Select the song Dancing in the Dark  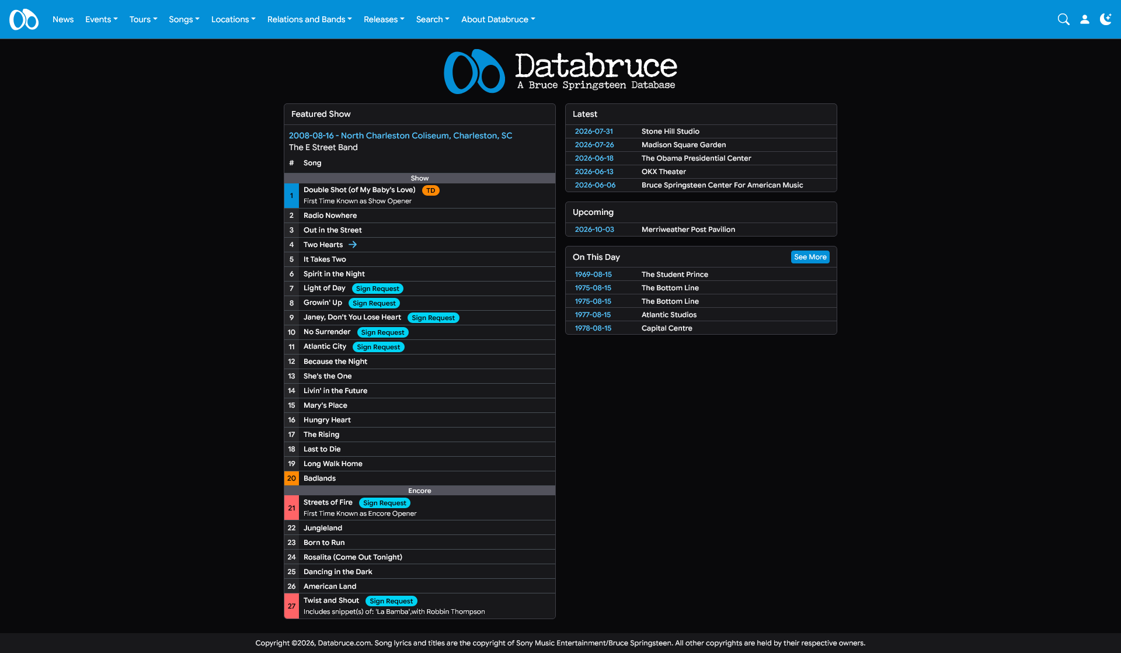[337, 572]
